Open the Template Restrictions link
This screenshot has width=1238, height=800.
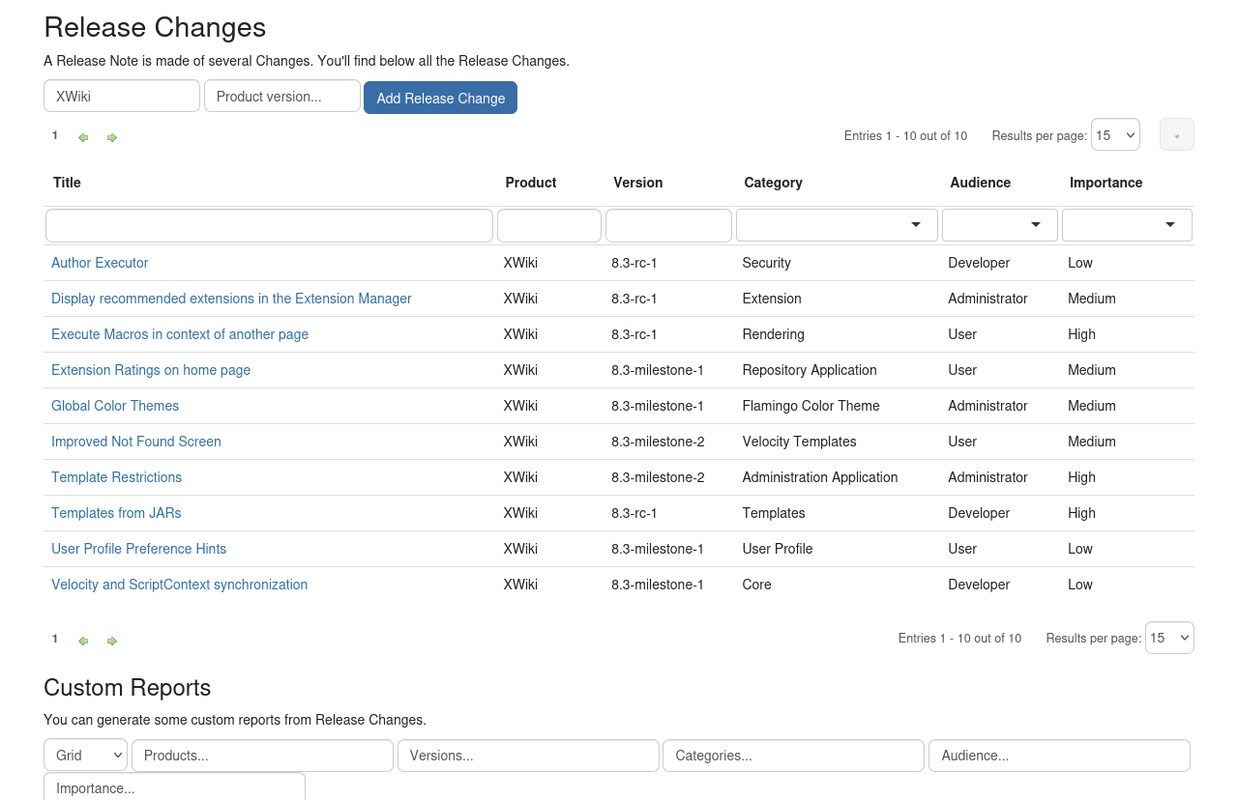pyautogui.click(x=116, y=477)
